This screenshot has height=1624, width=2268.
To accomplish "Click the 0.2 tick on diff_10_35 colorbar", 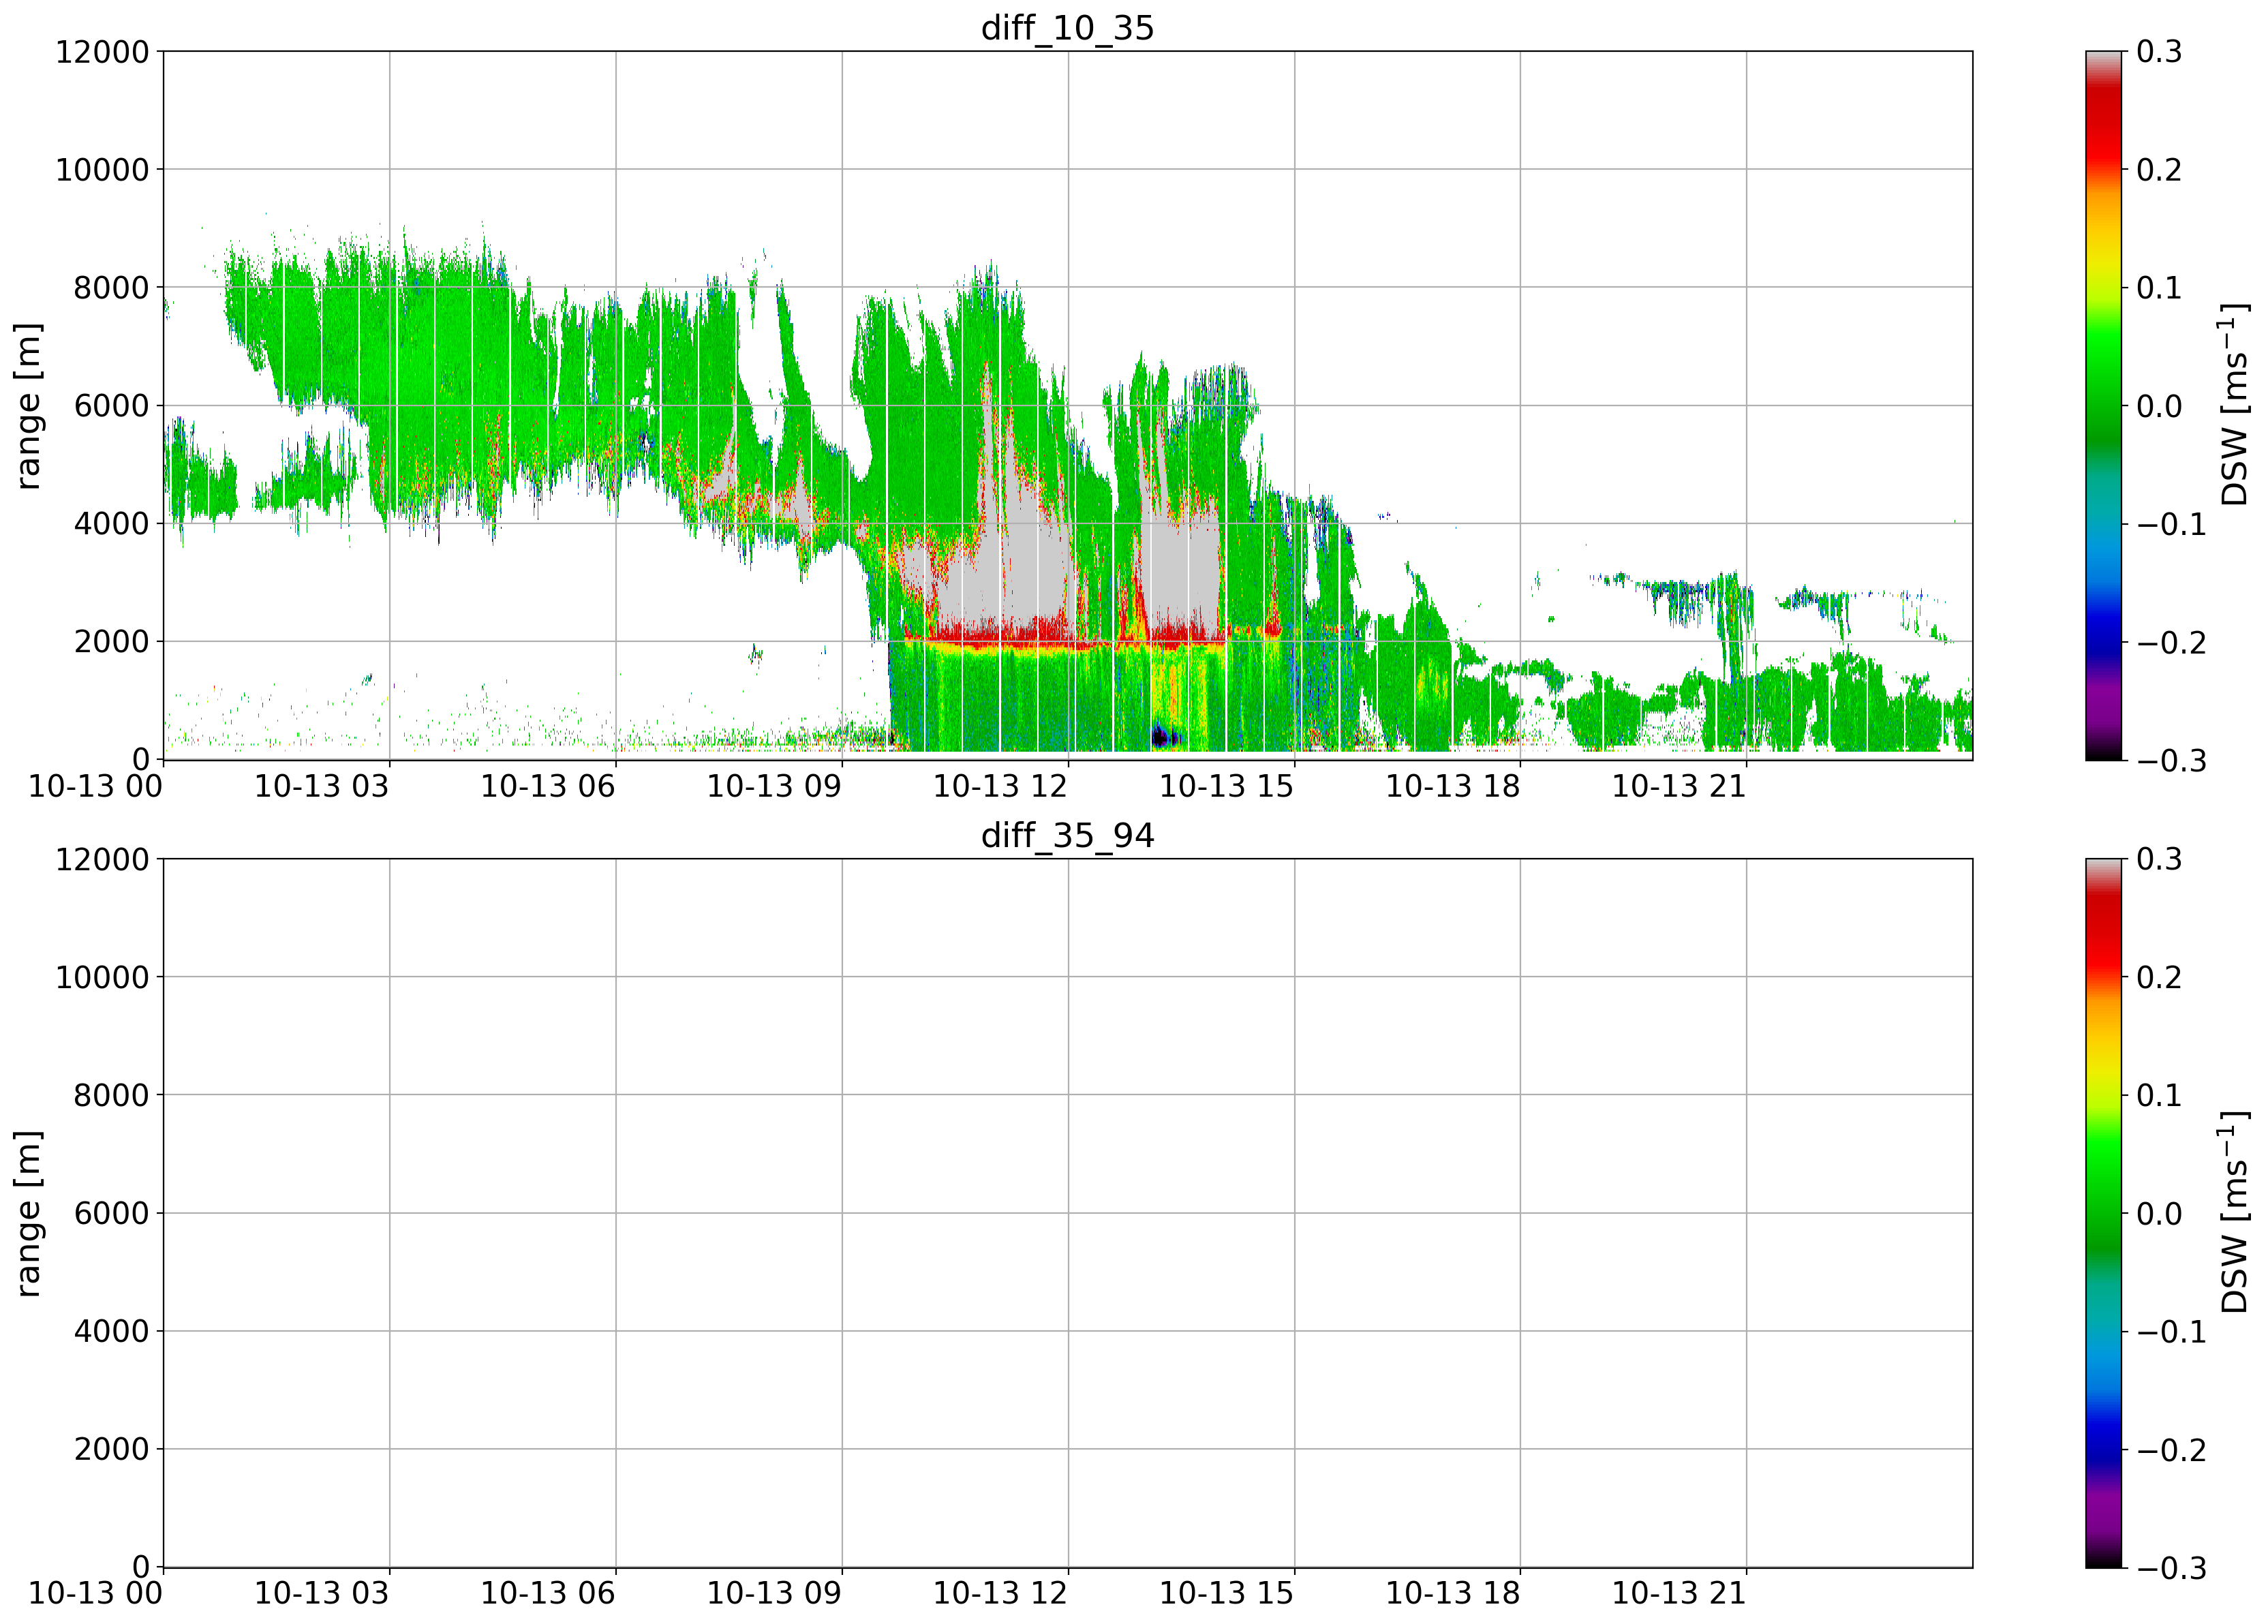I will pos(2159,170).
